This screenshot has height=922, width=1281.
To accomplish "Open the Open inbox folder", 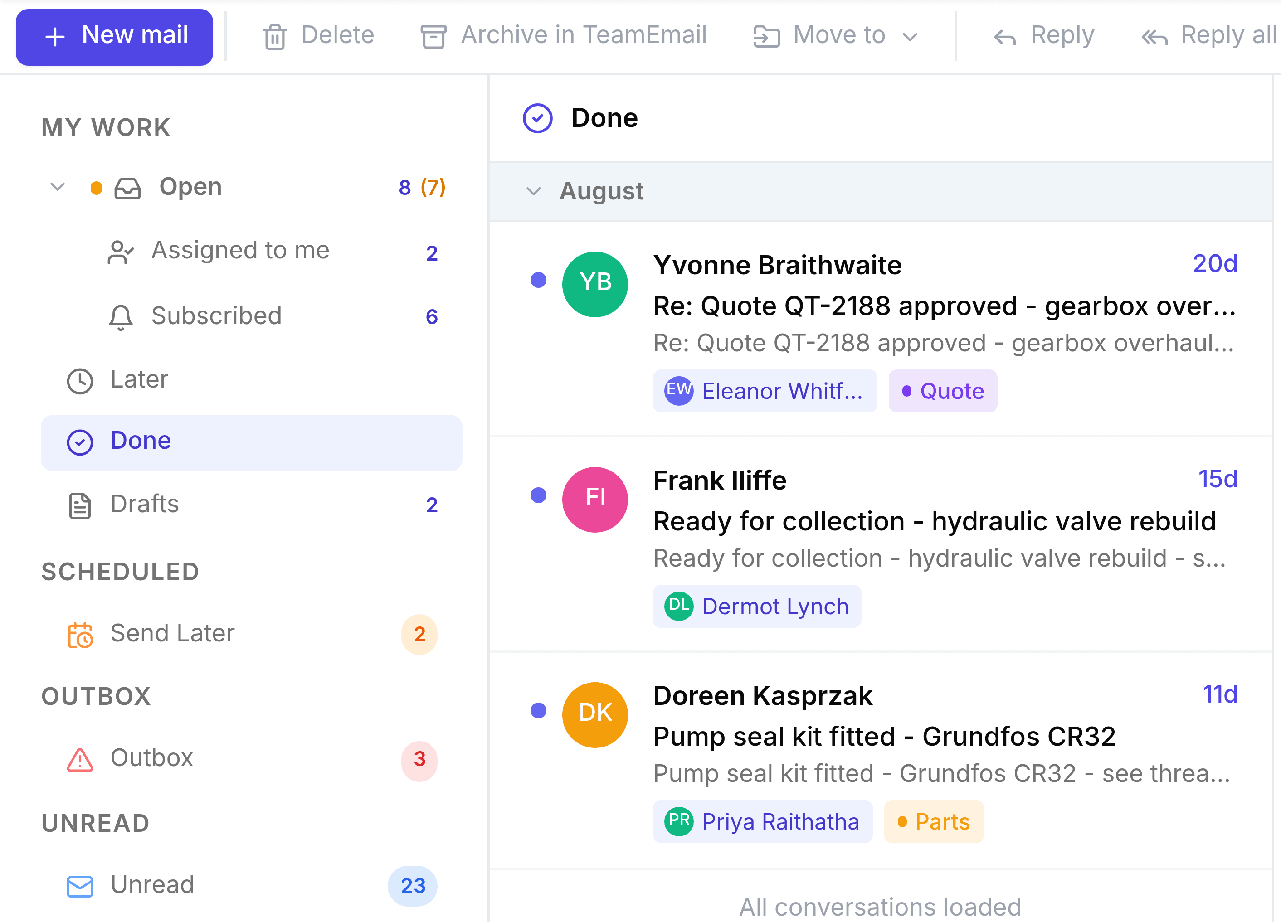I will [251, 187].
